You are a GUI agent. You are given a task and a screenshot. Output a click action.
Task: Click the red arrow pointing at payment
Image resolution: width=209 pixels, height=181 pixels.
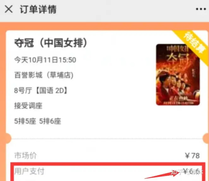162,175
